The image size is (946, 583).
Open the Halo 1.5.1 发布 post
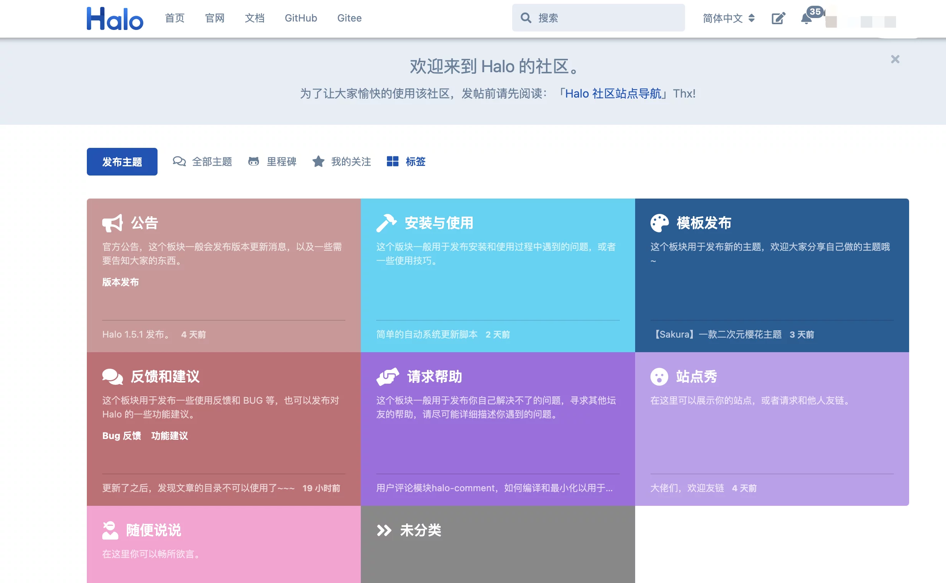[x=136, y=334]
